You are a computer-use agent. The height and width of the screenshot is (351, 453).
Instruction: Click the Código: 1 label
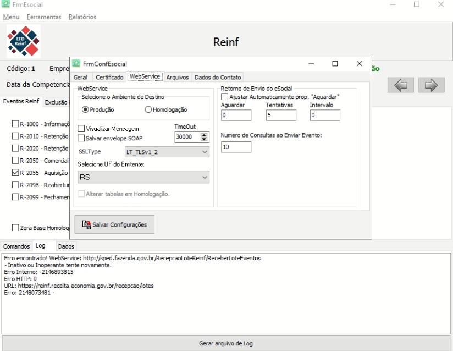coord(21,69)
